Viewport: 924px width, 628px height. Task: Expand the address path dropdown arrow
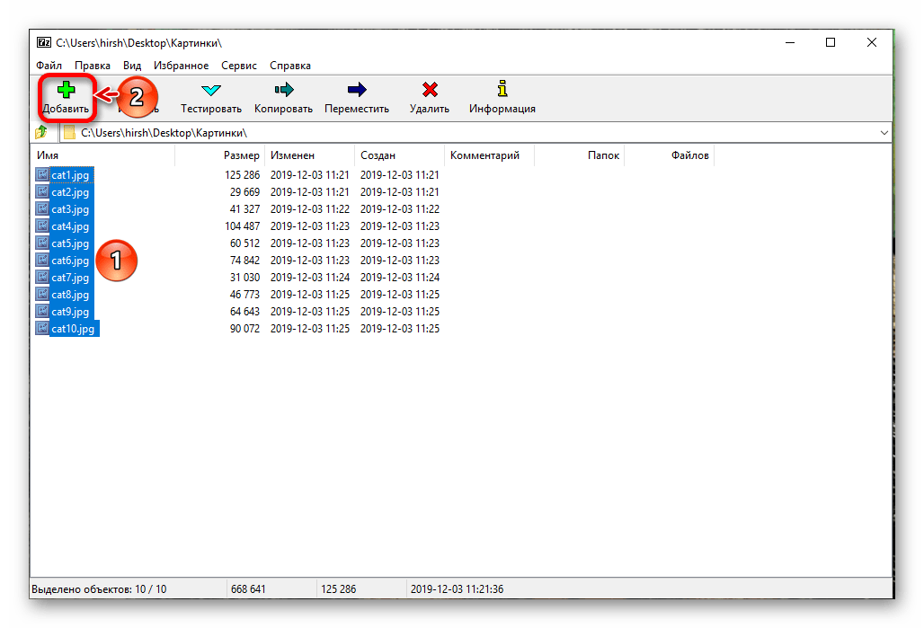[x=884, y=133]
